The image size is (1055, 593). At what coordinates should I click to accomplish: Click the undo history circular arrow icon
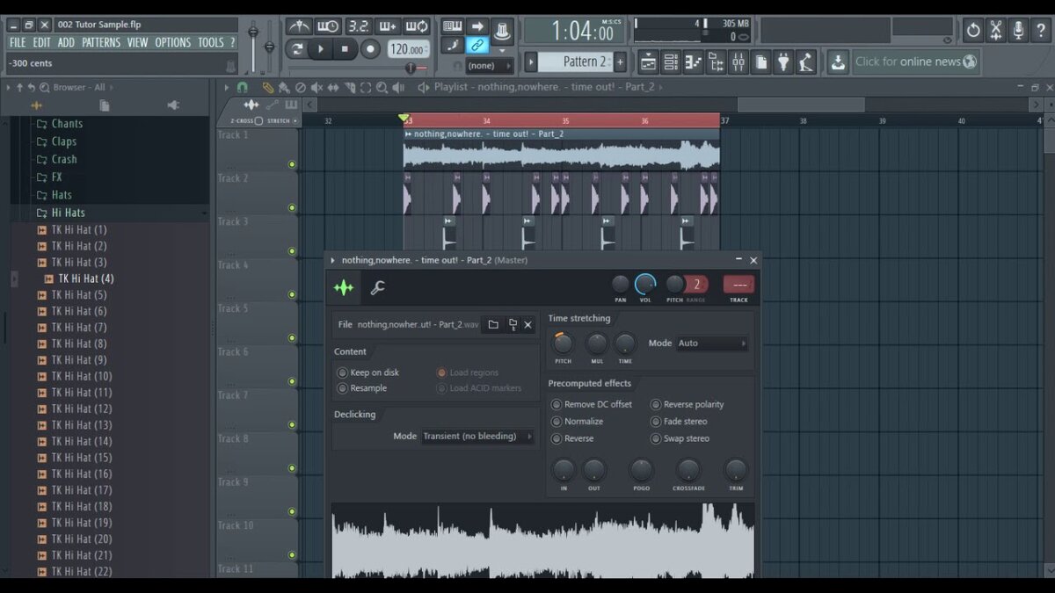tap(973, 31)
